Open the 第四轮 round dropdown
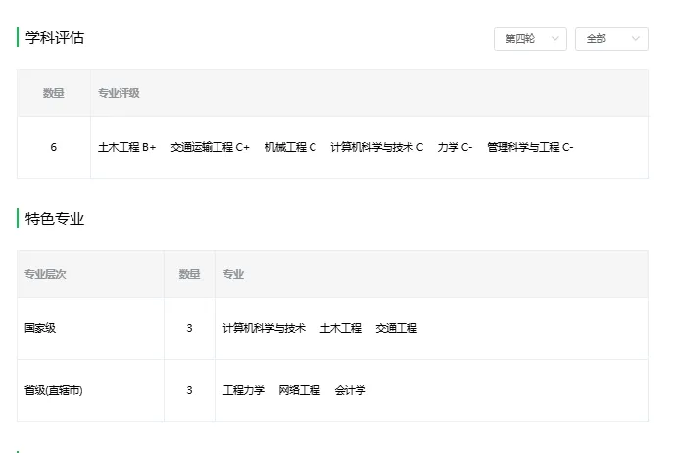 [x=529, y=38]
